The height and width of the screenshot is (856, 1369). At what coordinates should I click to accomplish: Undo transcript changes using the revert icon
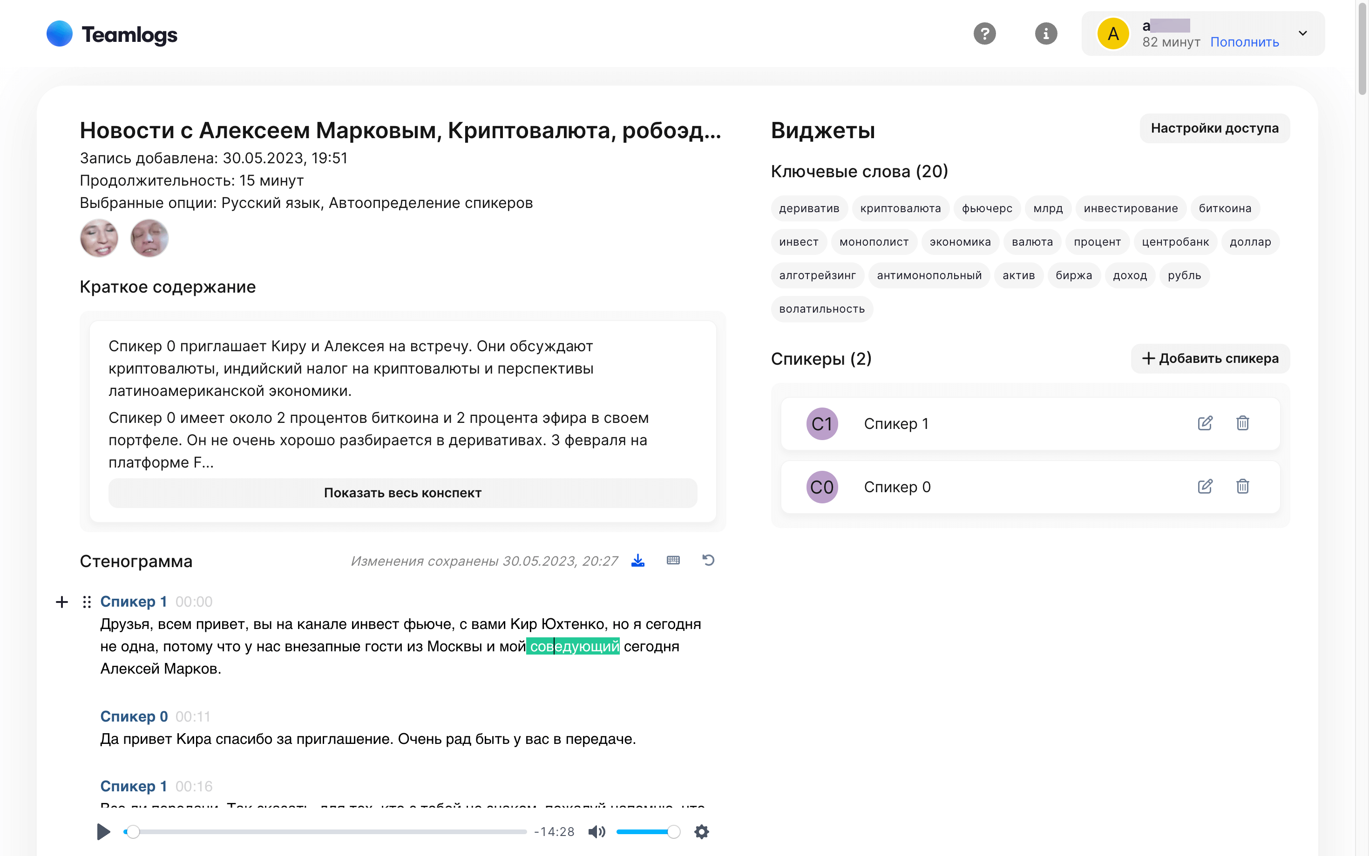709,561
